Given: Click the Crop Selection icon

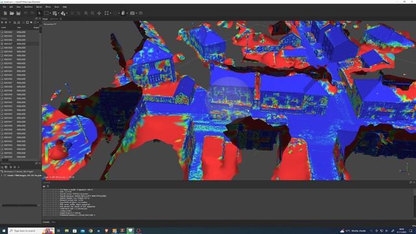Looking at the screenshot, I should 79,13.
